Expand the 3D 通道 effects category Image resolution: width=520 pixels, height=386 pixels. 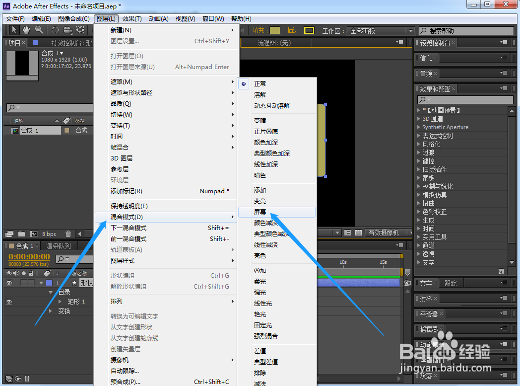pos(419,119)
